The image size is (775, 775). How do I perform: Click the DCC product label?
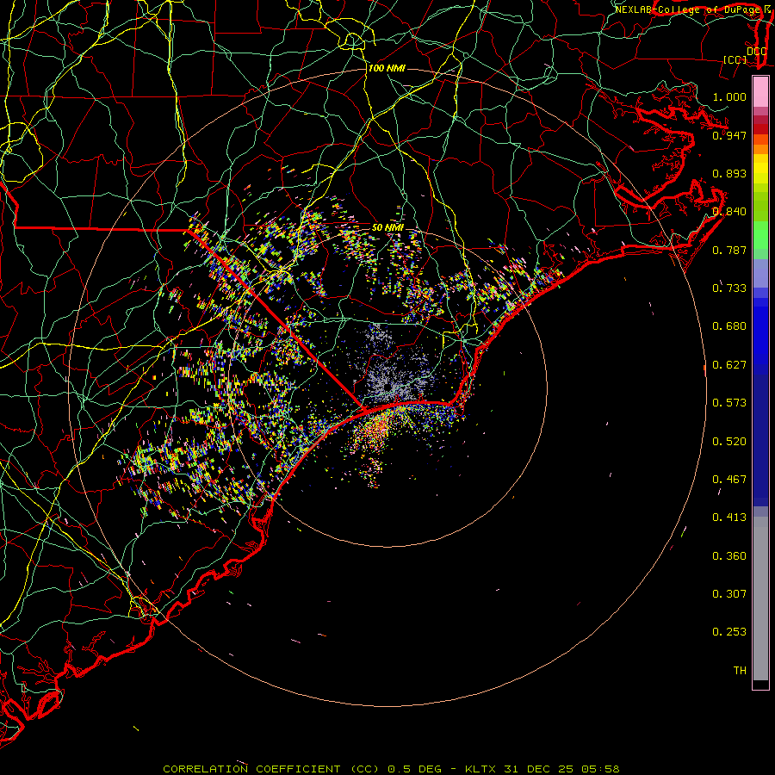point(756,52)
